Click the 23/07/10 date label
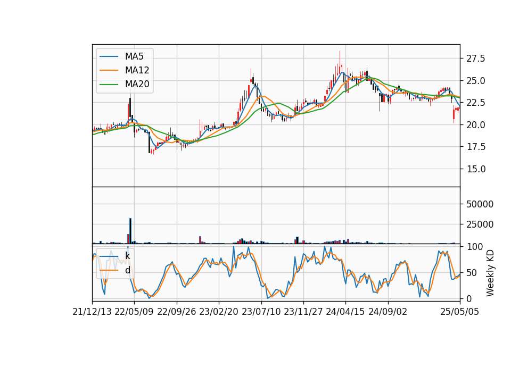 tap(261, 312)
